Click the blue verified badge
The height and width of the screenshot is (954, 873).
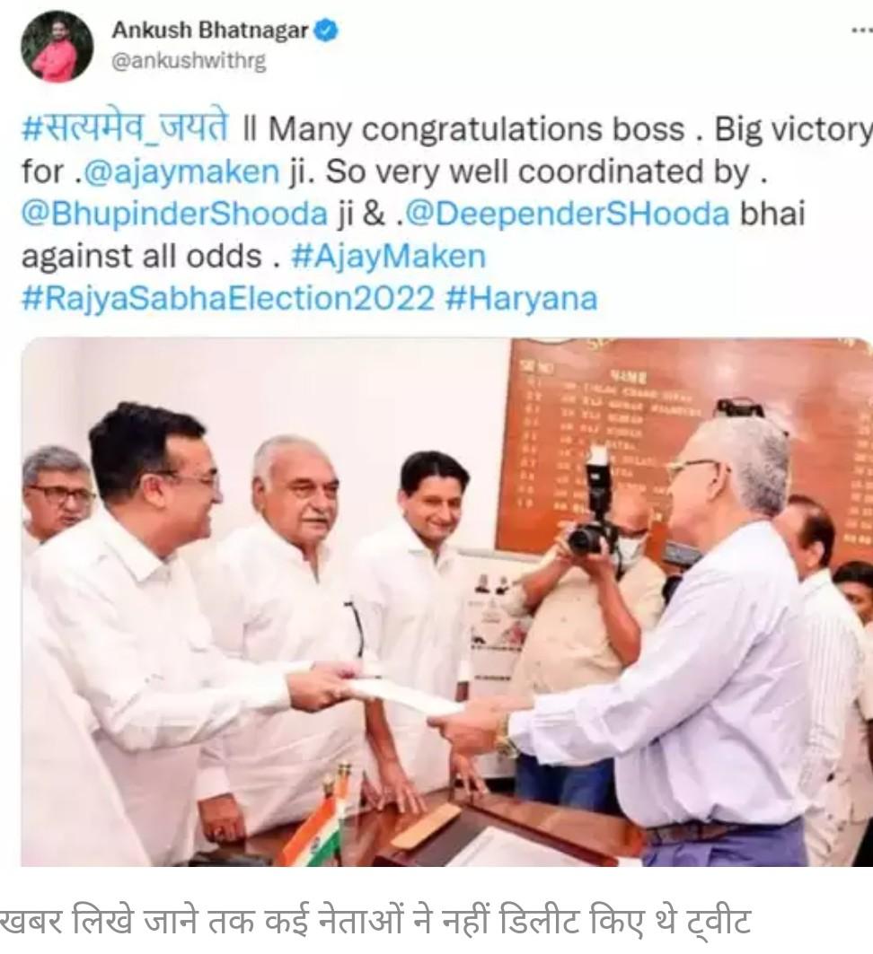click(326, 31)
